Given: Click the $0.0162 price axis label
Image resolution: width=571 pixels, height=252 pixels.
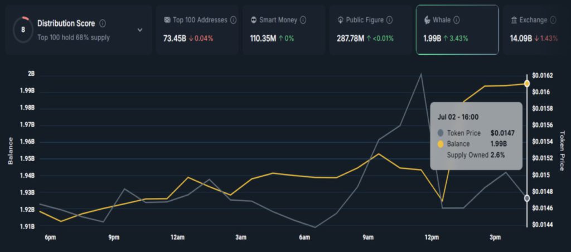Looking at the screenshot, I should point(543,75).
